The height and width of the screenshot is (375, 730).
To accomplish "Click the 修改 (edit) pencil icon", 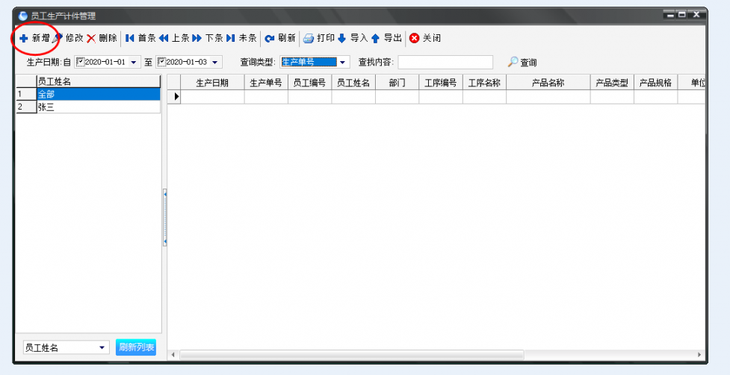I will pyautogui.click(x=58, y=38).
